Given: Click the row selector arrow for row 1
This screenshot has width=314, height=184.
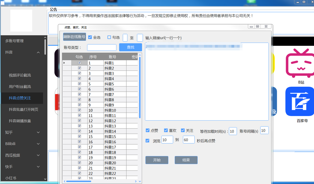Looking at the screenshot, I should click(x=64, y=63).
